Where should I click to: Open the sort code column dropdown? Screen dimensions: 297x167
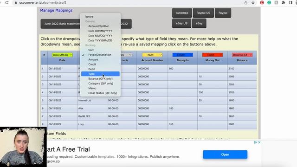[x=126, y=55]
